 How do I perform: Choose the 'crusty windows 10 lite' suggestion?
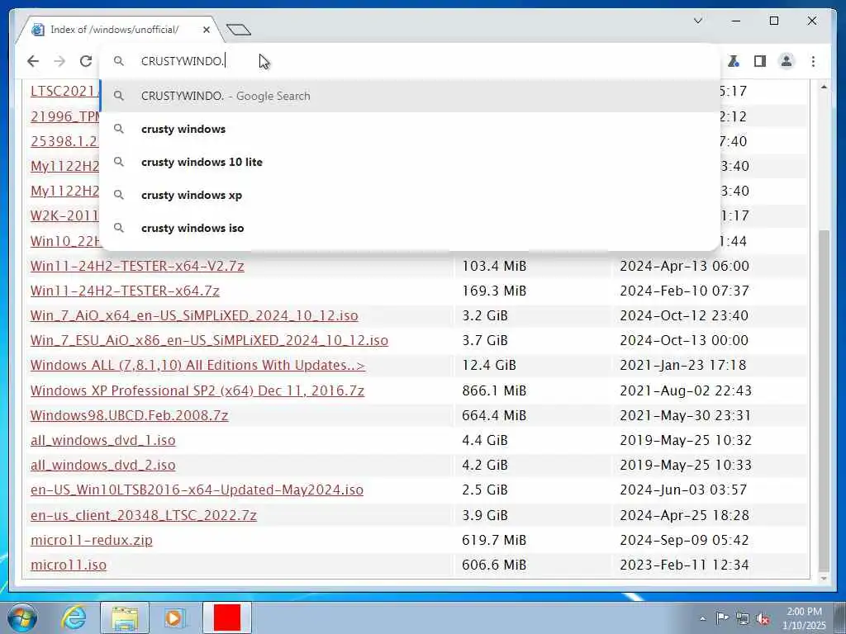[410, 162]
